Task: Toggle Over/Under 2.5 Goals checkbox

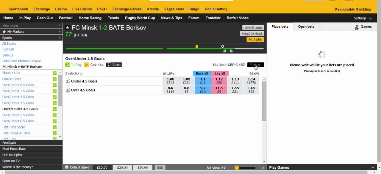Action: (x=54, y=97)
